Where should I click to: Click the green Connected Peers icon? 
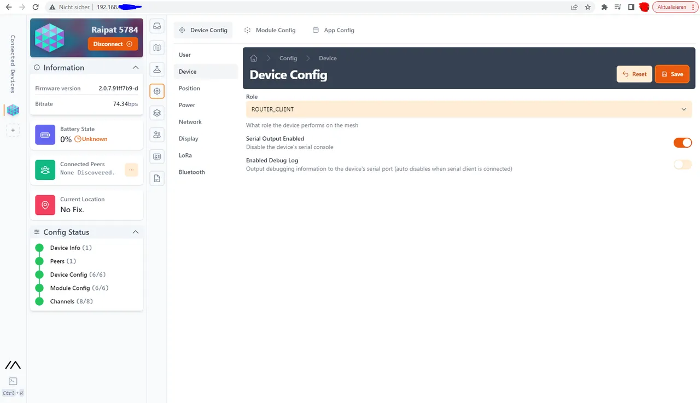(45, 170)
